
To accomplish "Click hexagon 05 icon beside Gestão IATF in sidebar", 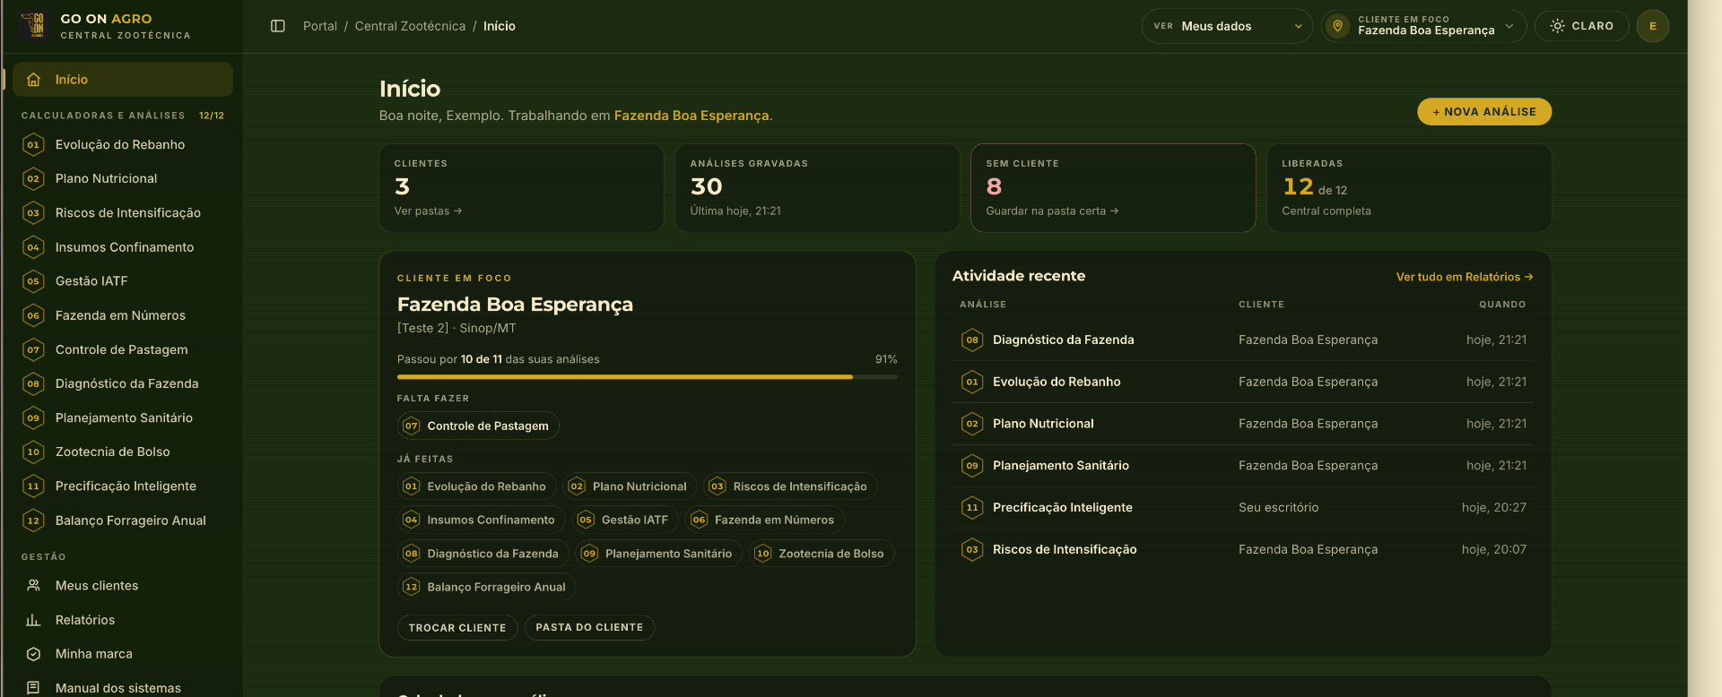I will coord(33,281).
